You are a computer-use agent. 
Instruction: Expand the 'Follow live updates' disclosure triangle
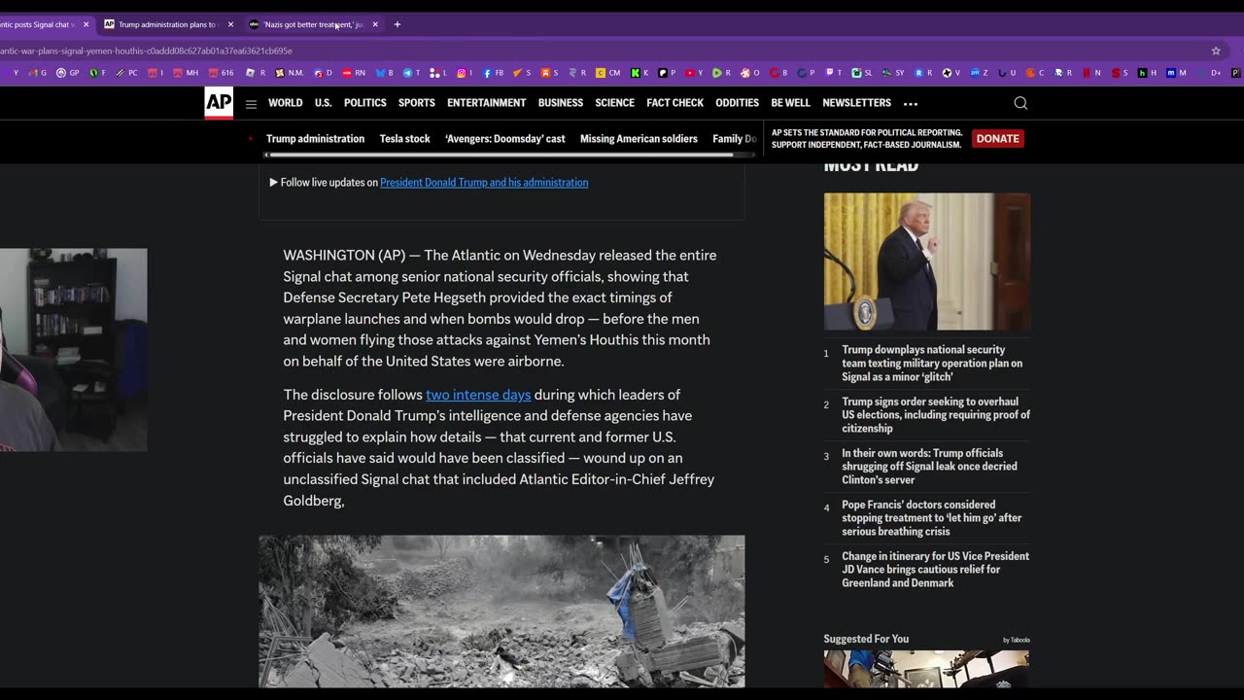273,182
